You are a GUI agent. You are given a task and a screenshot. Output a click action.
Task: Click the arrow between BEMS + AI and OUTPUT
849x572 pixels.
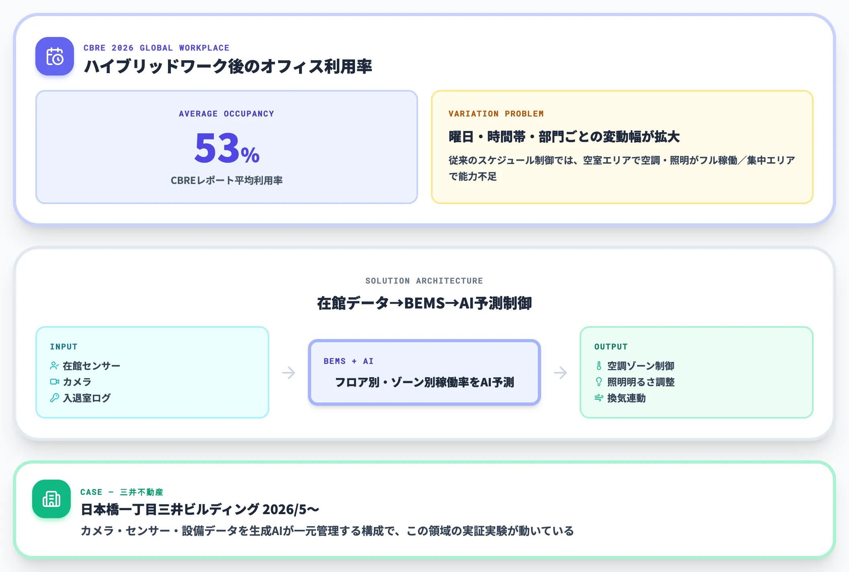tap(560, 372)
